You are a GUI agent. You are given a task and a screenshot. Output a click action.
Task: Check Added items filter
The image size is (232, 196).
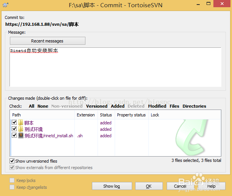coord(118,106)
